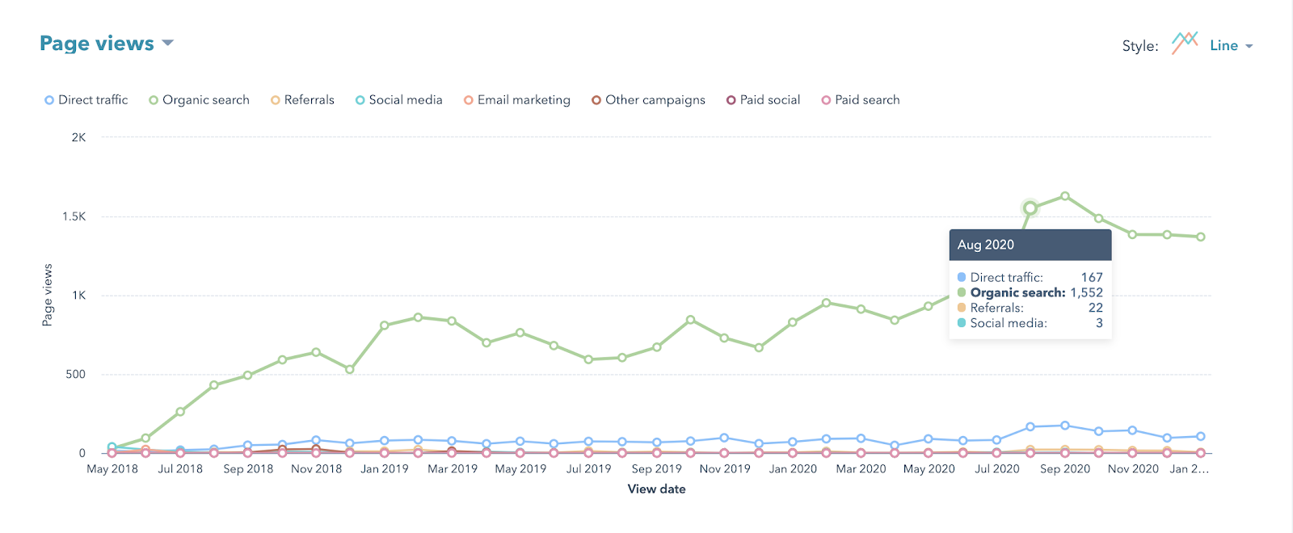Select the Sep 2020 peak data point
The width and height of the screenshot is (1293, 533).
coord(1064,195)
